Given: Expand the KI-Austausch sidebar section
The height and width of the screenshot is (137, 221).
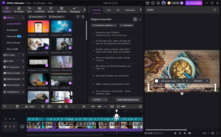Looking at the screenshot, I should (x=14, y=67).
